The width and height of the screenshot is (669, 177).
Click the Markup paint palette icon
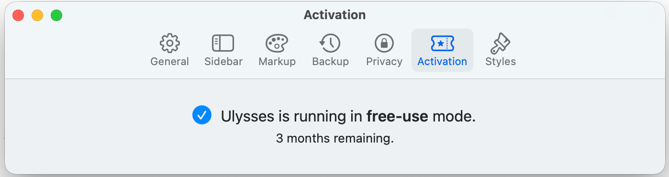click(x=277, y=44)
